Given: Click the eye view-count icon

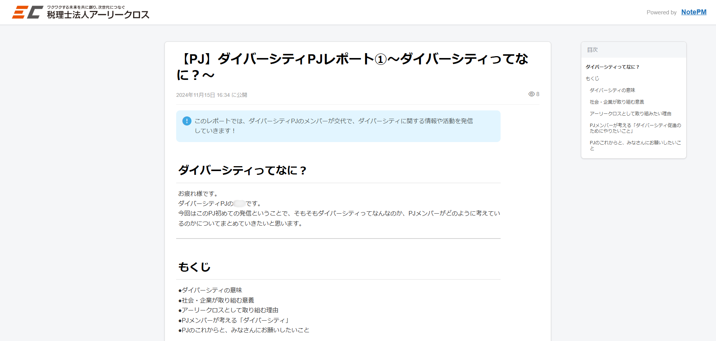Looking at the screenshot, I should (532, 94).
